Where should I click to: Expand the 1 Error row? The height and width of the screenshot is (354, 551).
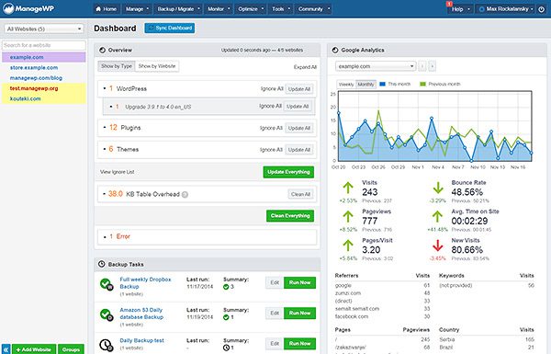[x=208, y=237]
